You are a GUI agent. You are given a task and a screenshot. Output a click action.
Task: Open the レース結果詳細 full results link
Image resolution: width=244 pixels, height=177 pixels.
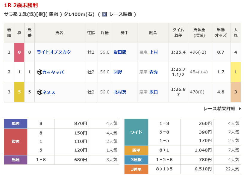coord(219,109)
